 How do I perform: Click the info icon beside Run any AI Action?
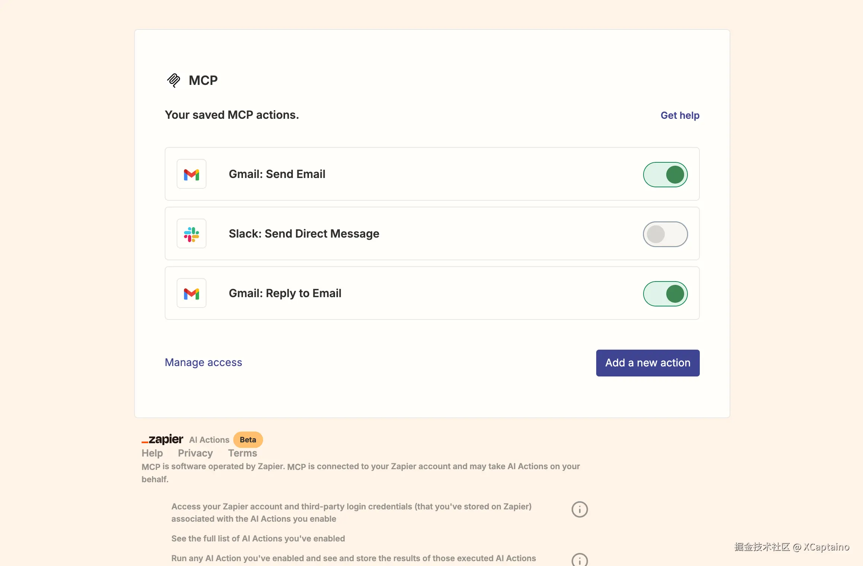point(579,560)
